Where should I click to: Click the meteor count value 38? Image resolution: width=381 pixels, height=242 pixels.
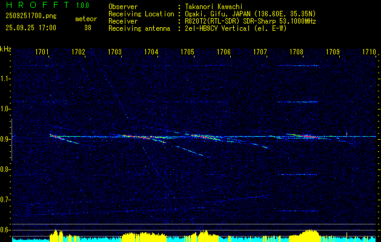(88, 28)
